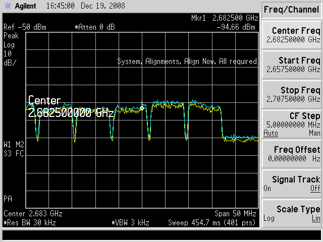Click the 2.65750000 GHz start value
This screenshot has width=323, height=242.
tap(293, 70)
